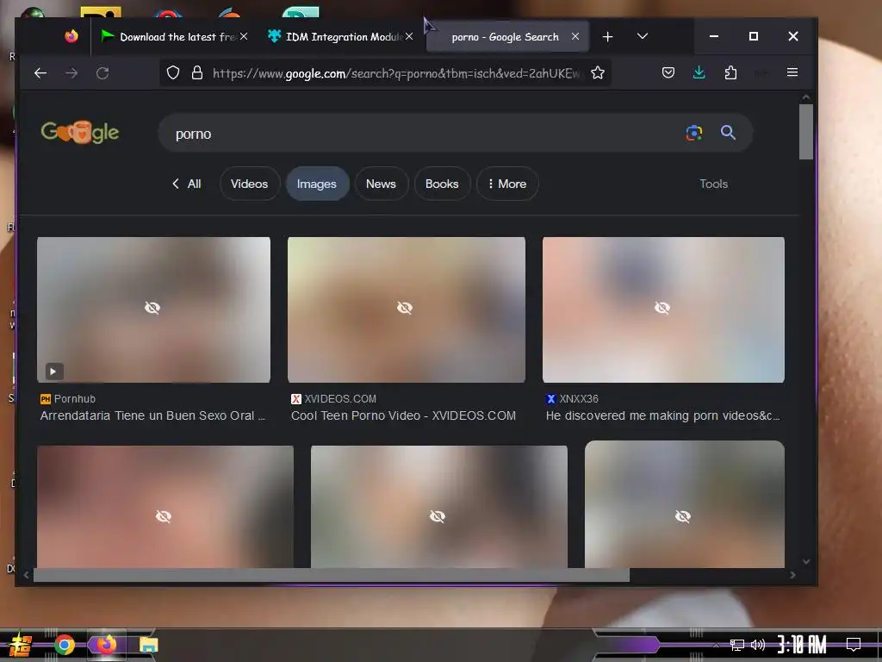Image resolution: width=882 pixels, height=662 pixels.
Task: Open the tracking protection shield panel
Action: pyautogui.click(x=173, y=72)
